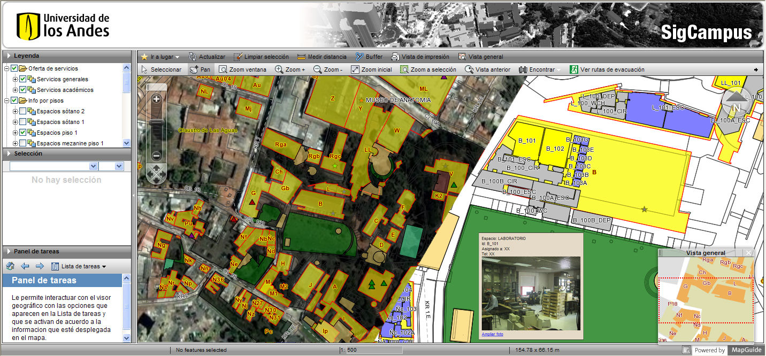The height and width of the screenshot is (356, 766).
Task: Click task panel forward arrow
Action: [x=40, y=266]
